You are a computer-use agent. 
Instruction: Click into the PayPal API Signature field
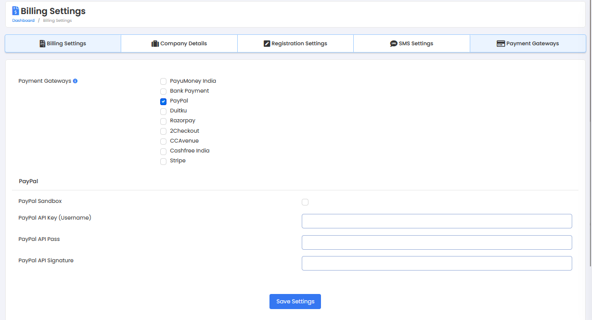436,263
